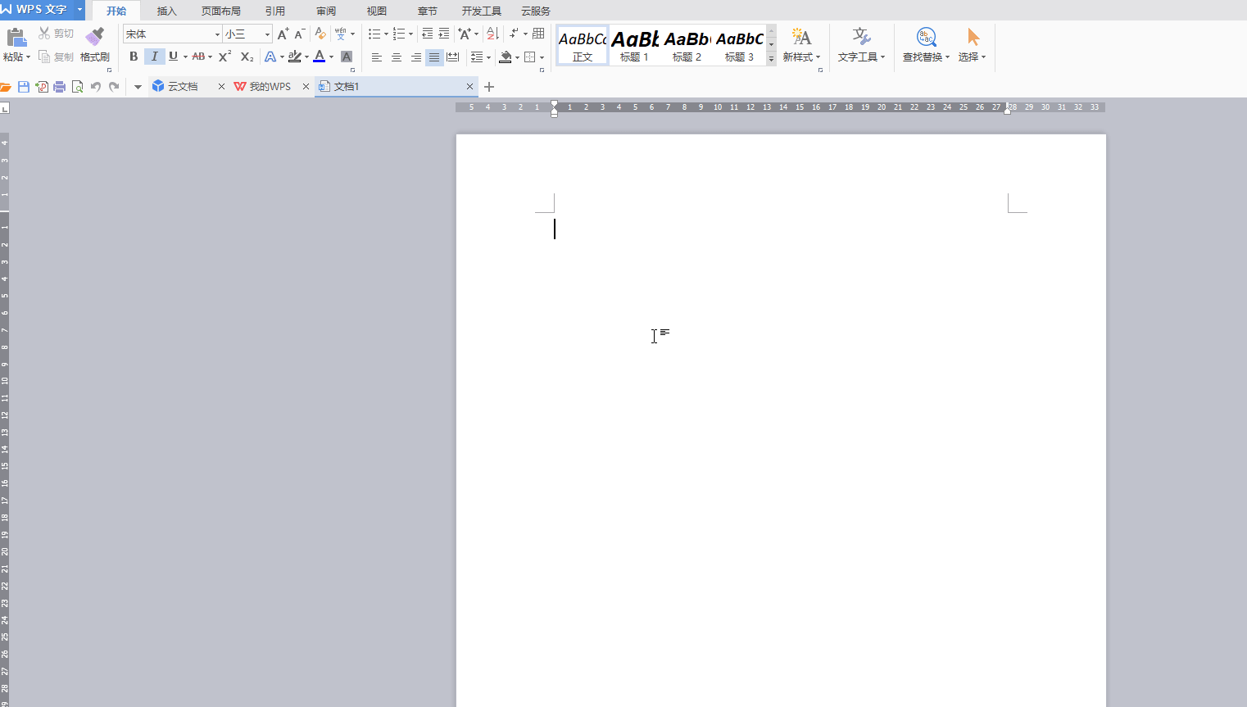The height and width of the screenshot is (707, 1247).
Task: Toggle Italic formatting off
Action: 154,57
